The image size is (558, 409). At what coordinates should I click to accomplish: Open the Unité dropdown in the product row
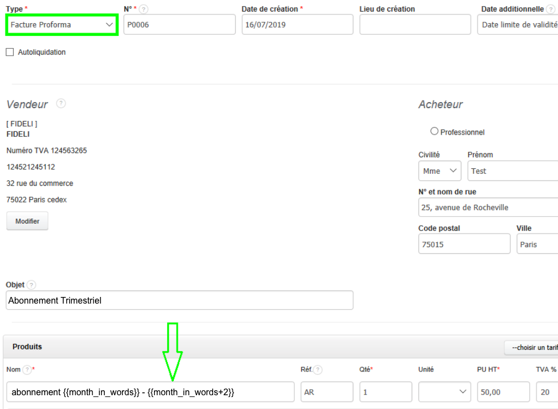pyautogui.click(x=444, y=392)
